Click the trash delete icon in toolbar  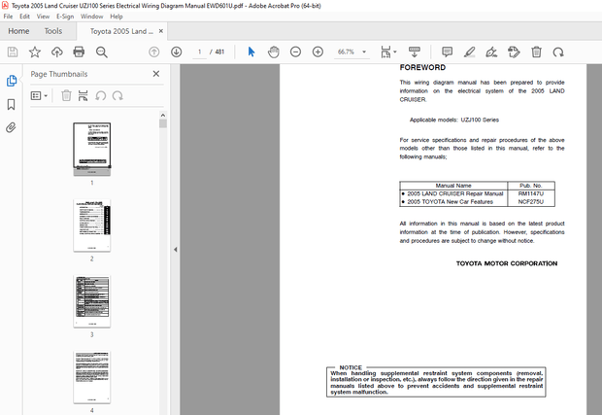537,52
